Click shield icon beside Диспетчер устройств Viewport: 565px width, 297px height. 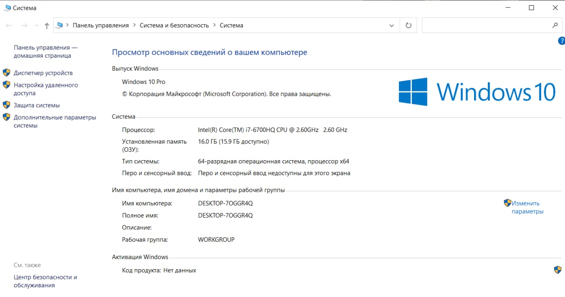(x=6, y=72)
